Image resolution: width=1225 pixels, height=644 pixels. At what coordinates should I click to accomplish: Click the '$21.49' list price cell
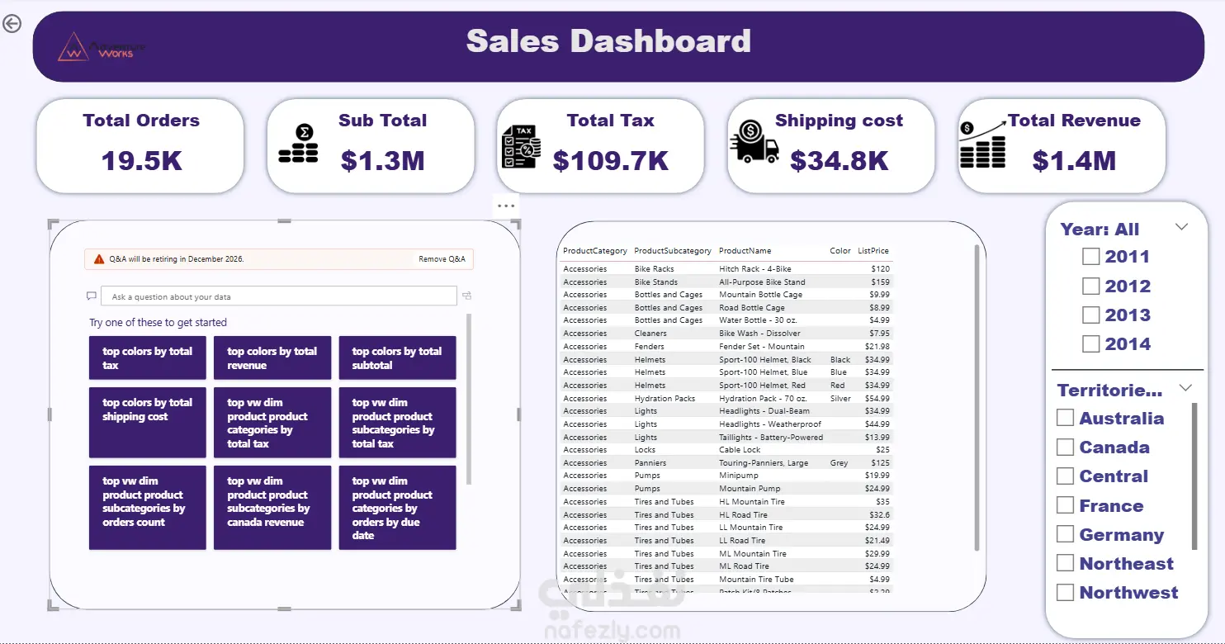[x=877, y=541]
